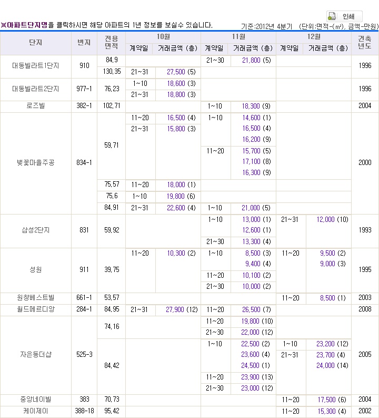Click the 18,800 (3) price
Image resolution: width=379 pixels, height=418 pixels.
coord(181,95)
